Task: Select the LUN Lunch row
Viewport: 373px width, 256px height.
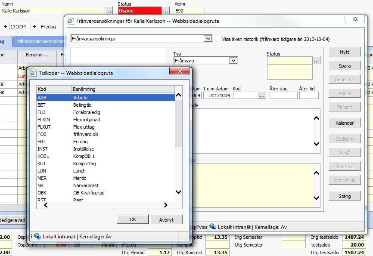Action: point(106,171)
